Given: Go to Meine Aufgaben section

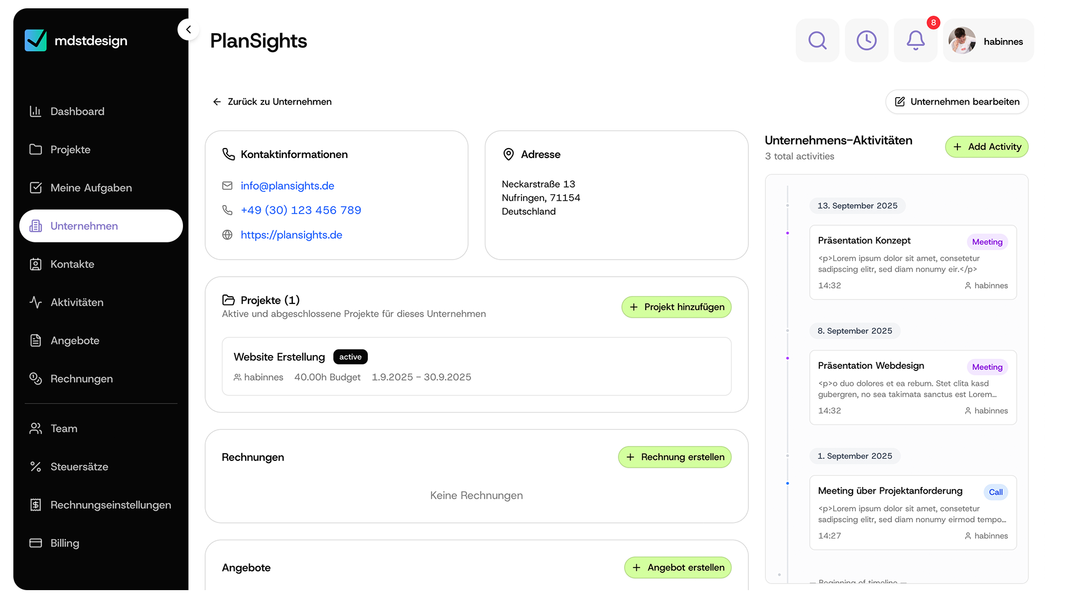Looking at the screenshot, I should tap(91, 188).
